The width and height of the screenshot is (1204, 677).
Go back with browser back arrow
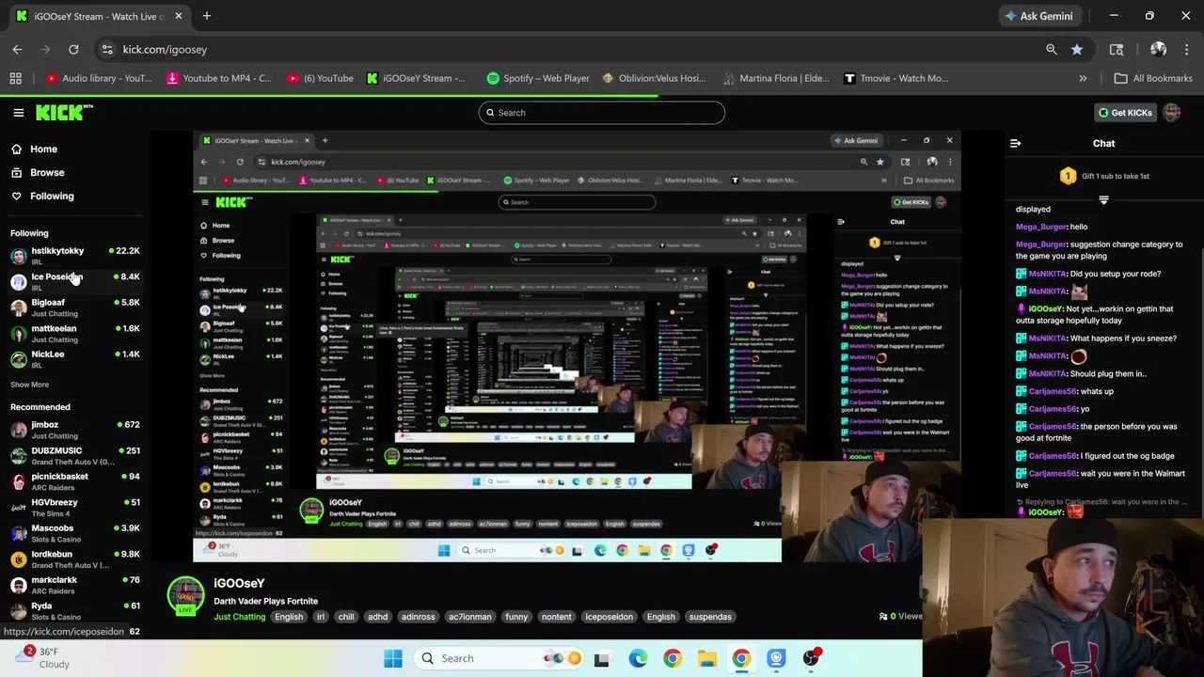pos(17,49)
